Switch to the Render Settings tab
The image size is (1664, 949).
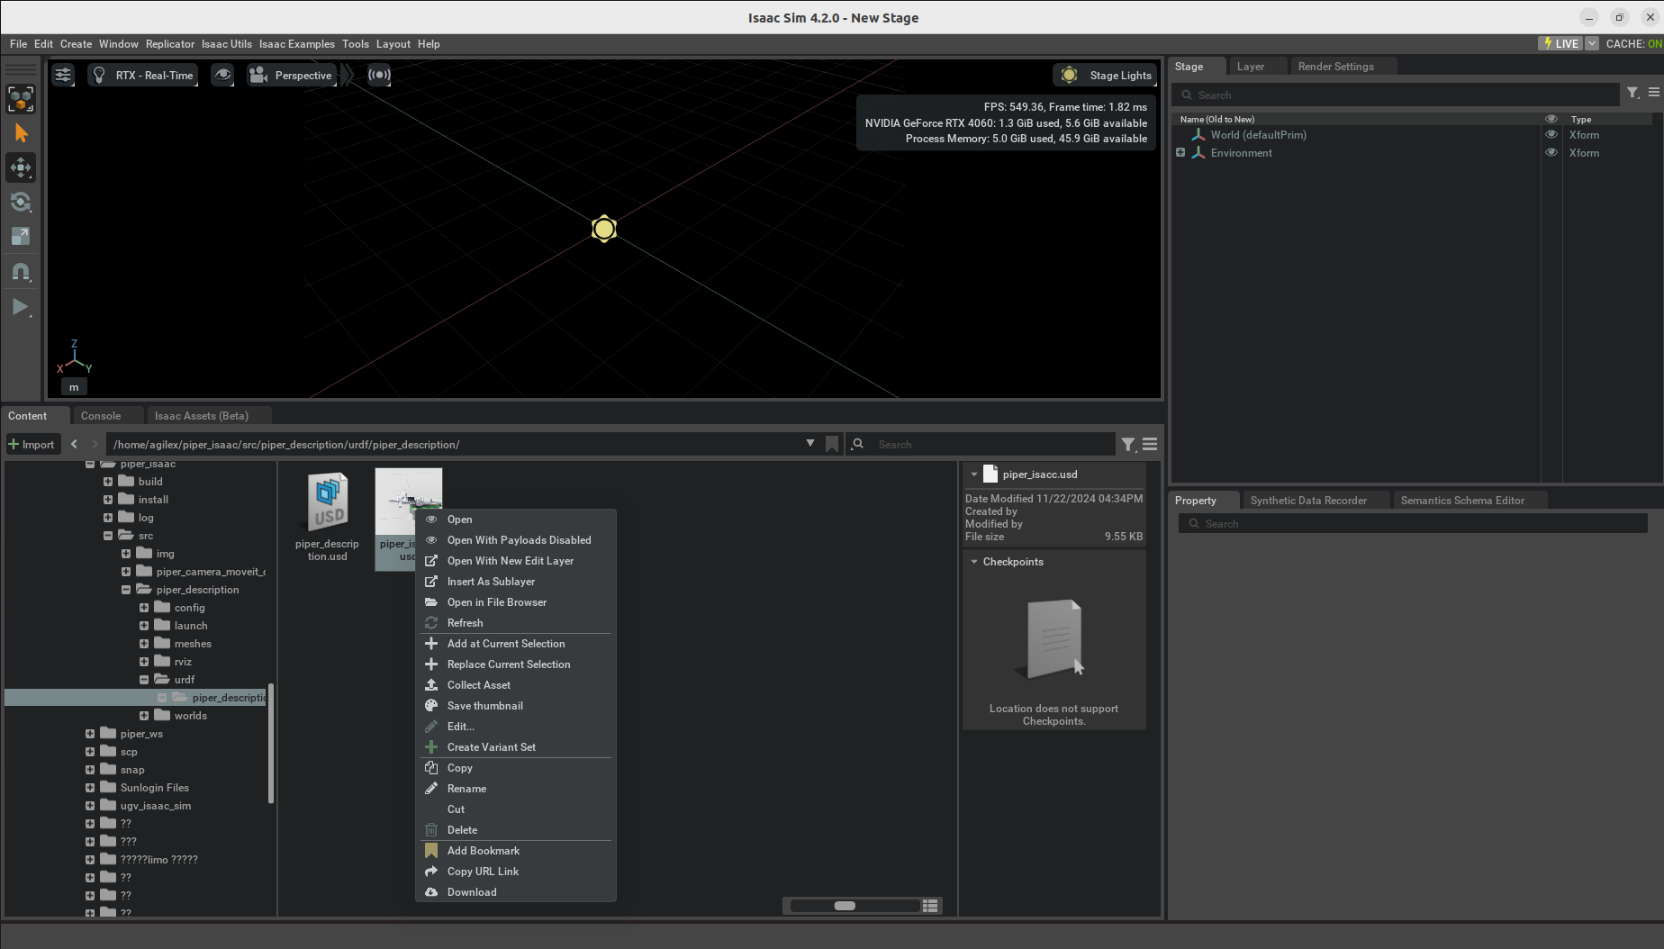coord(1335,67)
